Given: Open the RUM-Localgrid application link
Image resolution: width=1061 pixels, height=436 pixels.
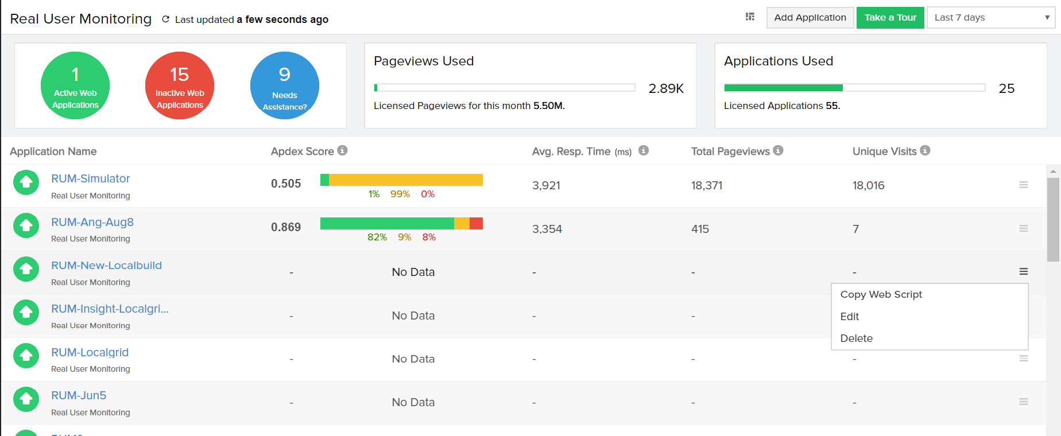Looking at the screenshot, I should tap(90, 352).
